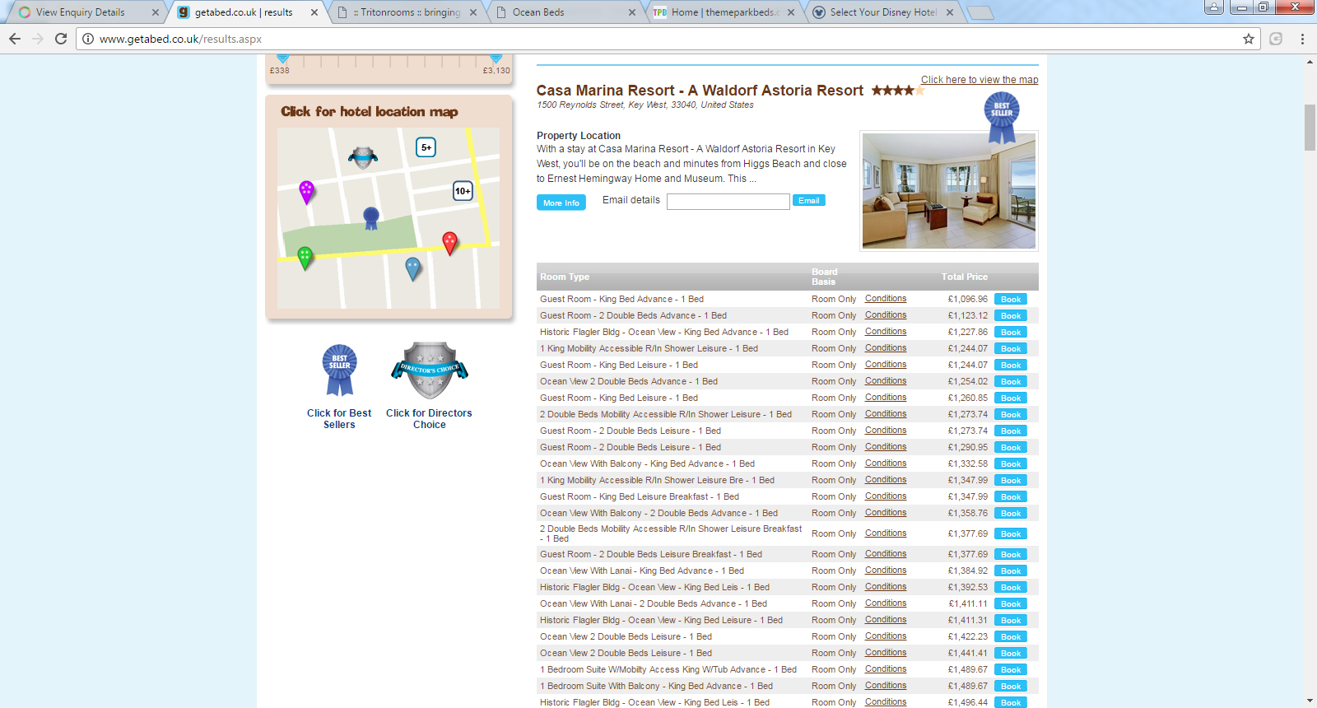Click the green map pin on hotel map

tap(305, 258)
